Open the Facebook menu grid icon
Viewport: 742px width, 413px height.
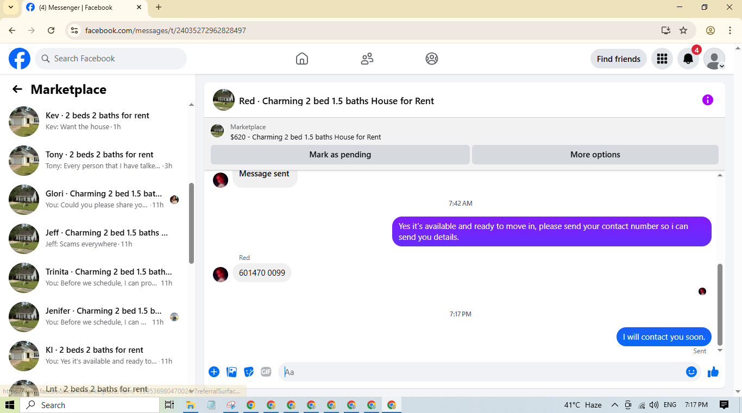[x=662, y=59]
